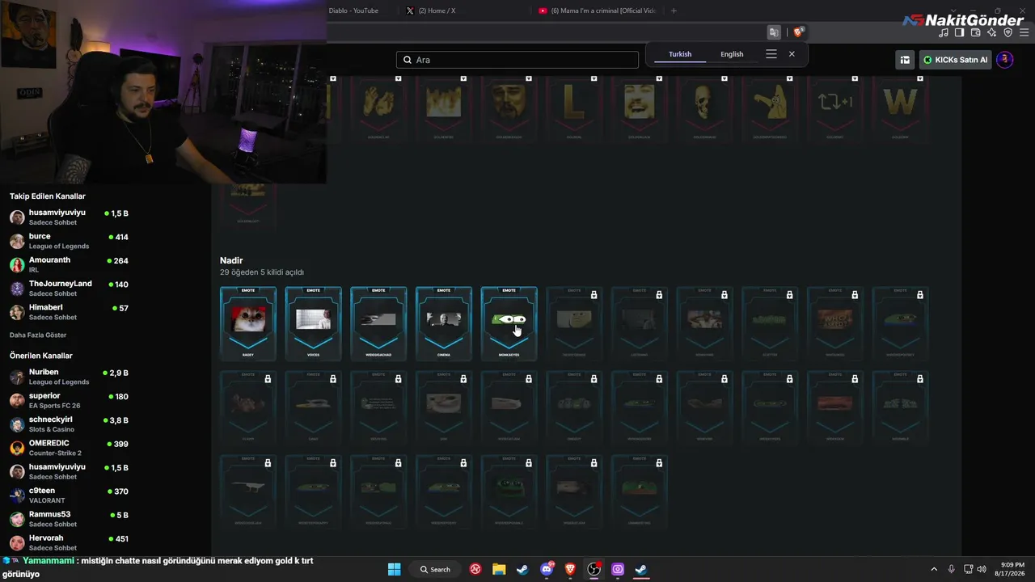Image resolution: width=1035 pixels, height=582 pixels.
Task: Click the Nadir section heading
Action: coord(231,260)
